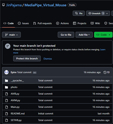
Task: Open the __pycache__ folder
Action: [17, 80]
